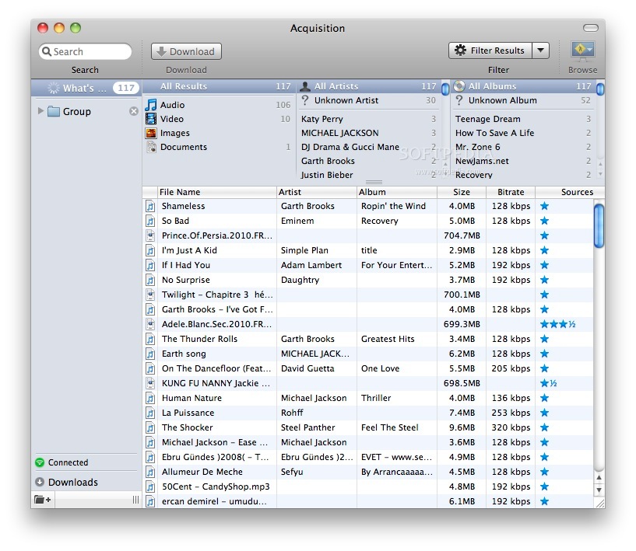The image size is (636, 551).
Task: Click the results list vertical scrollbar thumb
Action: [599, 226]
